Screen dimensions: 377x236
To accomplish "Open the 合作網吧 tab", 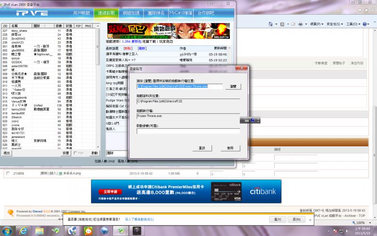I will point(205,13).
